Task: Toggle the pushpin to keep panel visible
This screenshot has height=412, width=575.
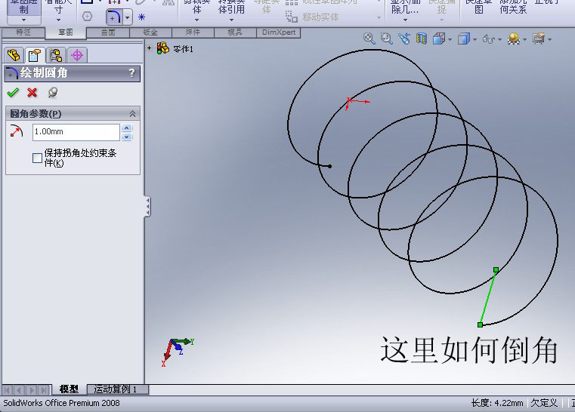Action: (53, 93)
